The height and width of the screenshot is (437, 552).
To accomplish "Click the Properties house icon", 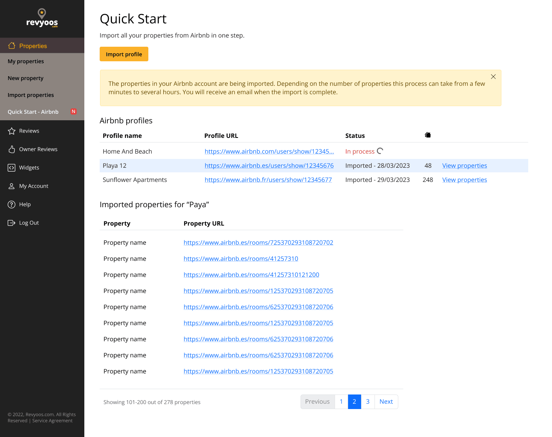I will tap(12, 46).
